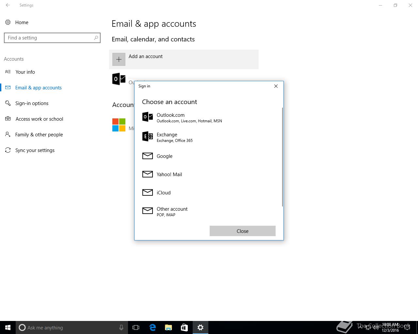Click the envelope icon beside iCloud
Screen dimensions: 418x334
tap(148, 192)
